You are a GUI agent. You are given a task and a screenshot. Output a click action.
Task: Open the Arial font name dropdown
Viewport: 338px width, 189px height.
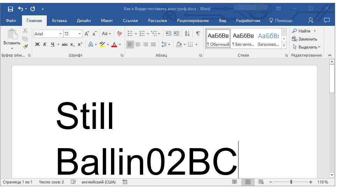(60, 34)
